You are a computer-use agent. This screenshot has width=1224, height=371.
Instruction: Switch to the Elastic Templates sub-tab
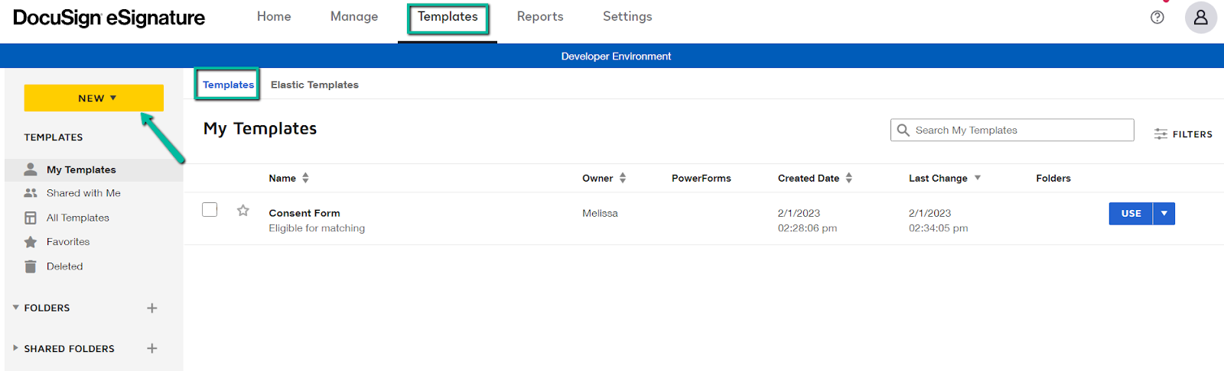[314, 85]
